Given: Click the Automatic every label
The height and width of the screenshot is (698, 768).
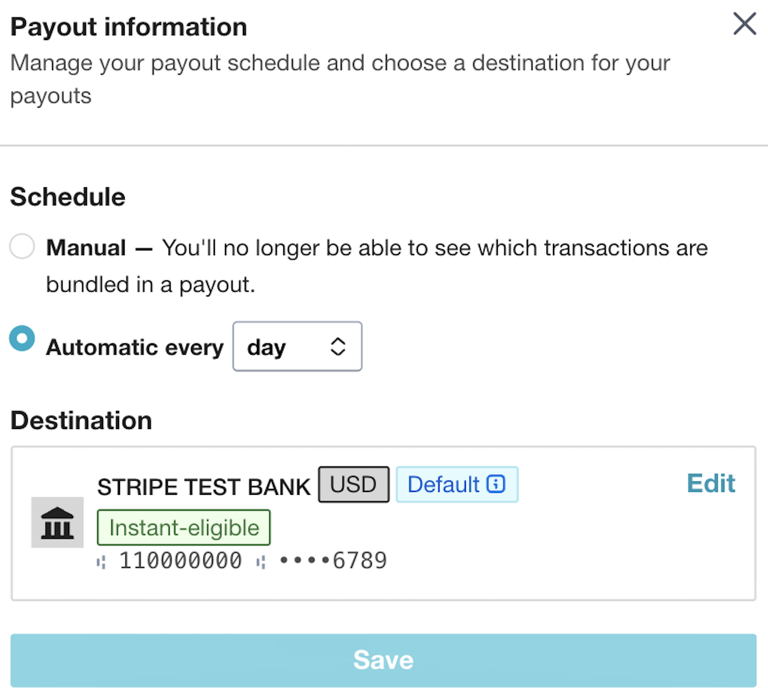Looking at the screenshot, I should click(x=135, y=348).
